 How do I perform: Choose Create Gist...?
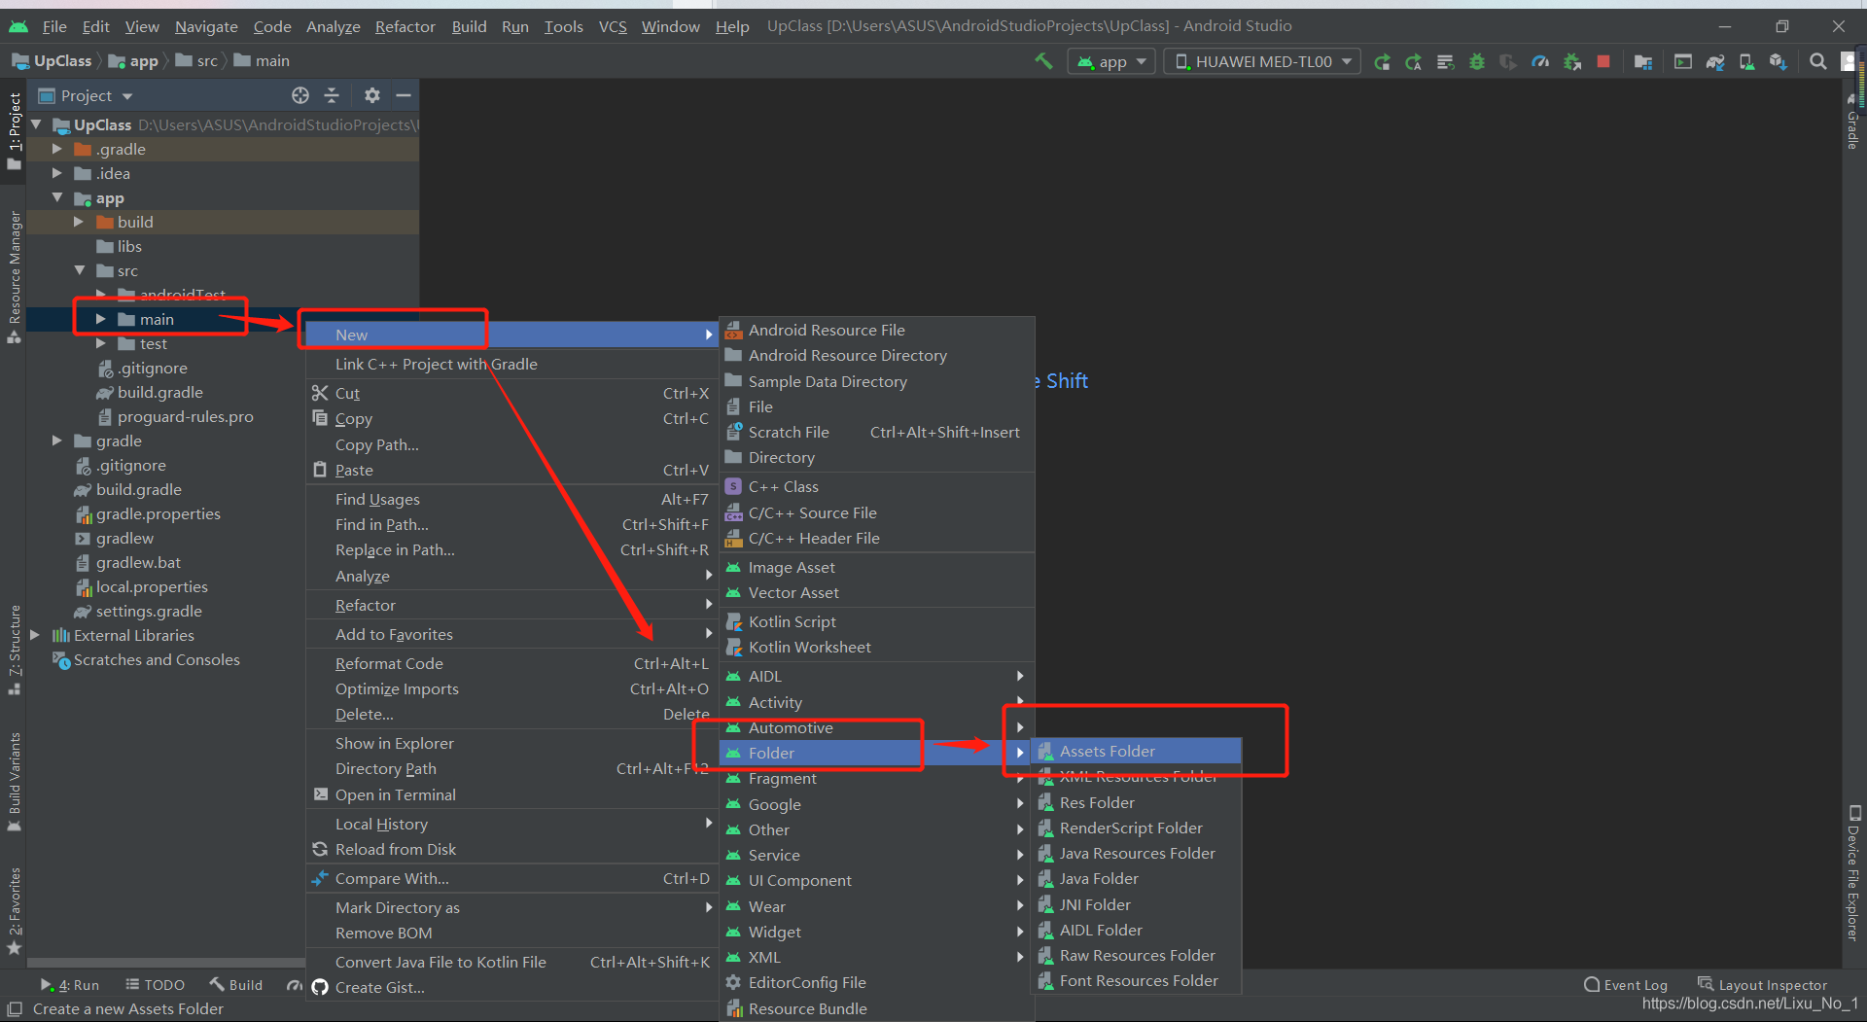pyautogui.click(x=511, y=987)
